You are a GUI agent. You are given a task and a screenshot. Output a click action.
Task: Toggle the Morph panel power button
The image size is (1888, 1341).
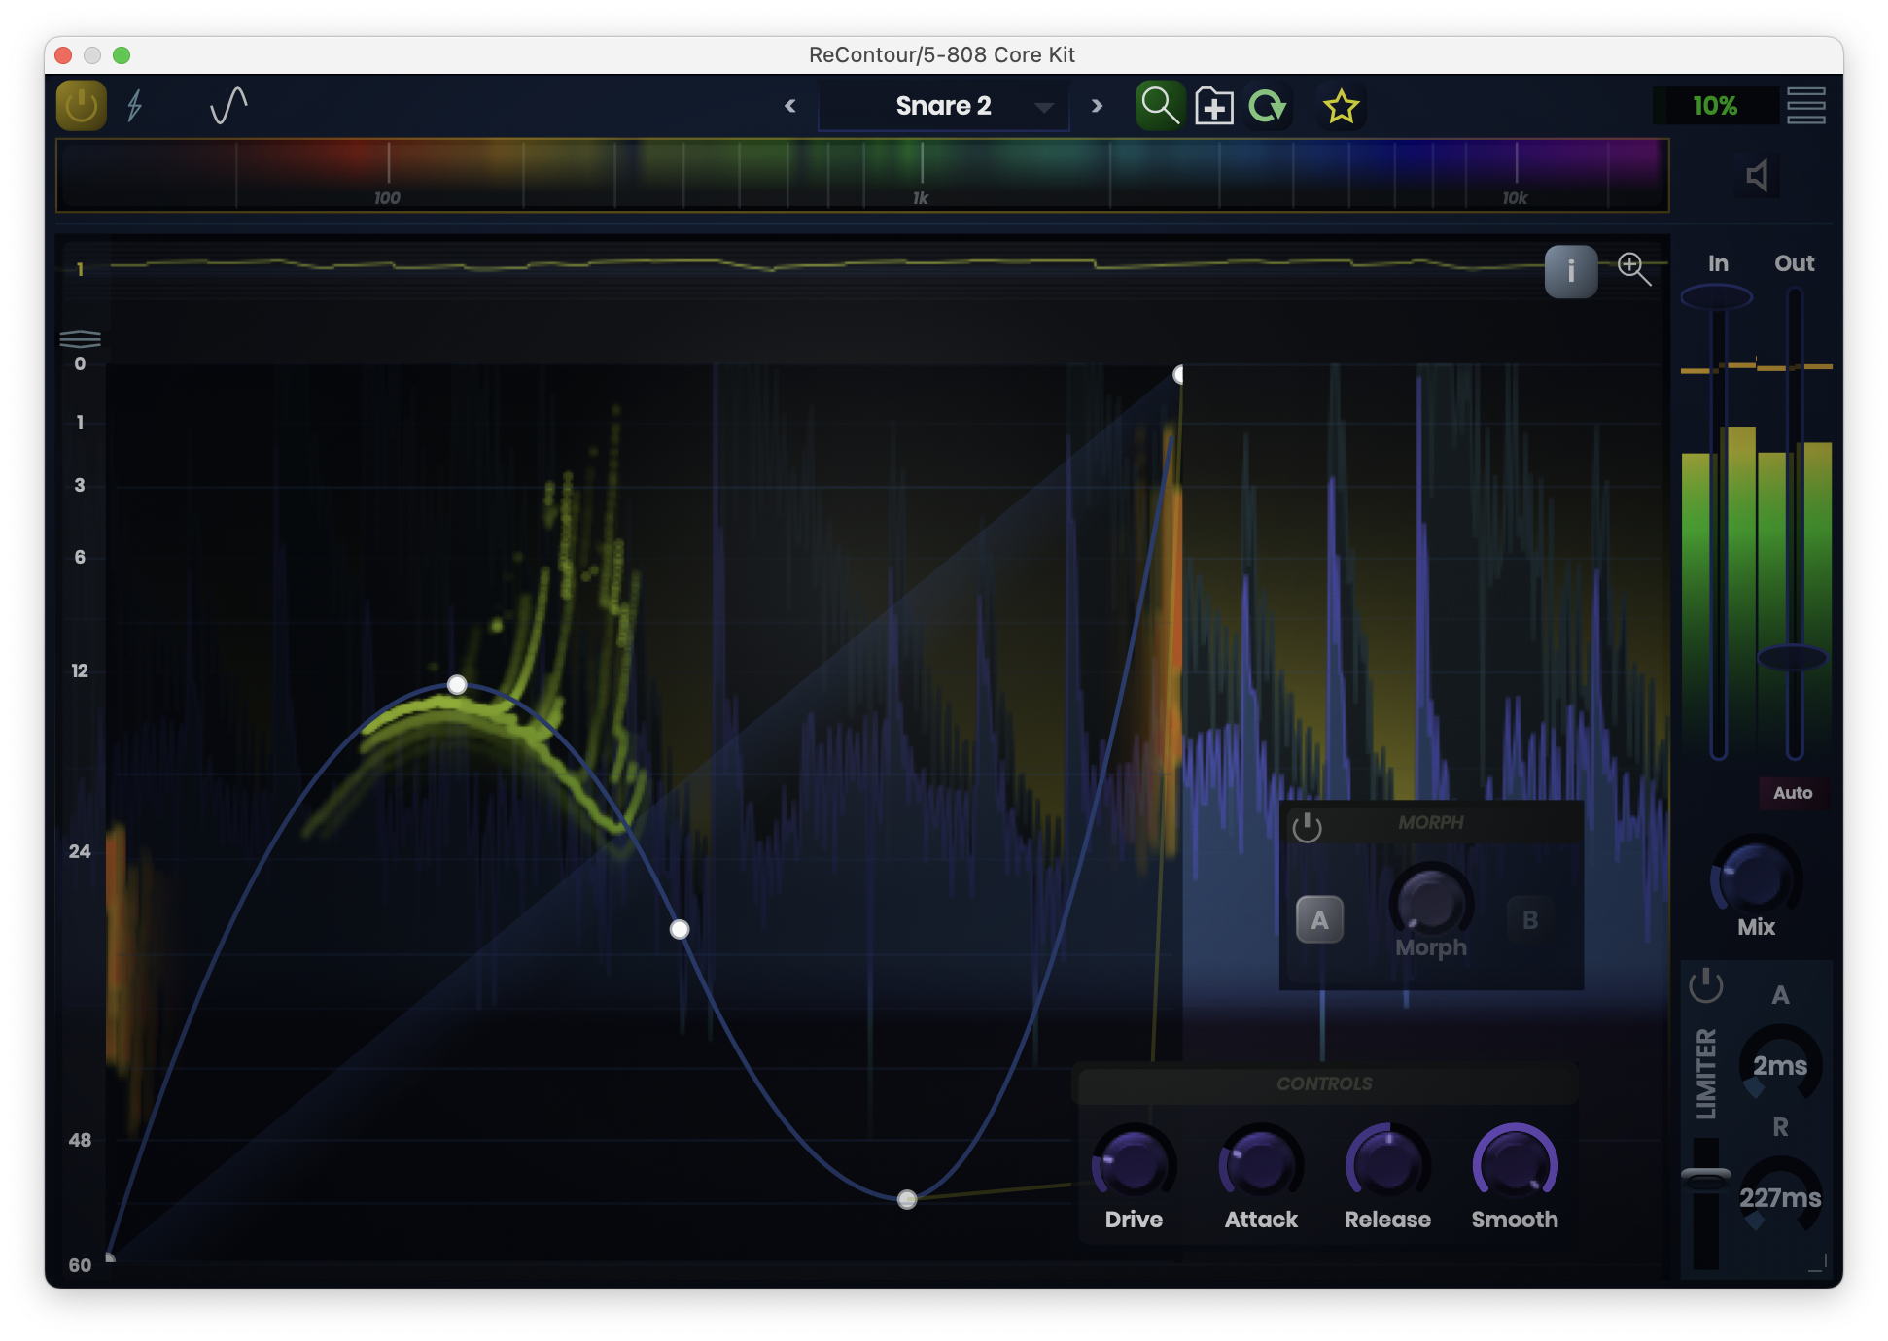pyautogui.click(x=1307, y=827)
